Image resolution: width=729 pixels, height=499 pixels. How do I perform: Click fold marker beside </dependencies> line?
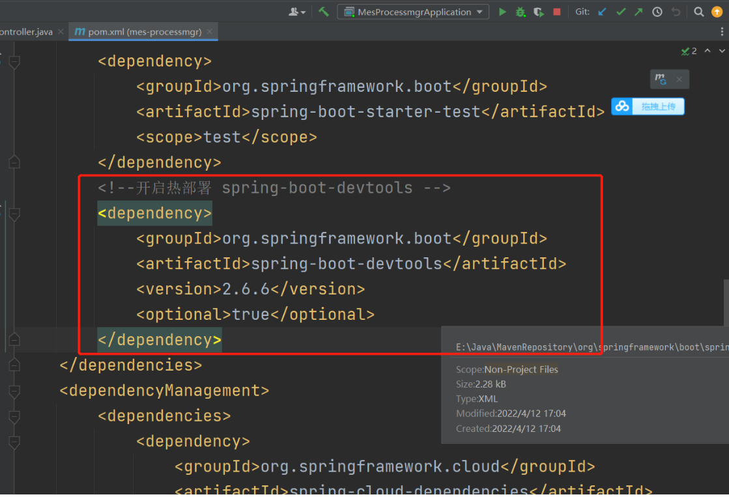(14, 365)
